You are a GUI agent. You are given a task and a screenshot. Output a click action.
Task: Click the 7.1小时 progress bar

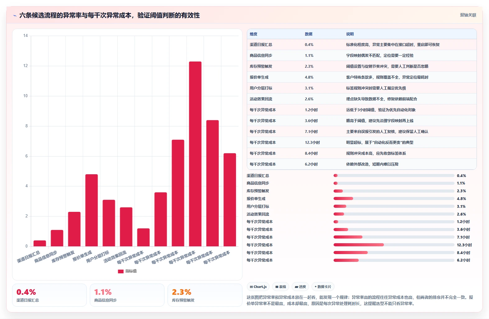pyautogui.click(x=394, y=237)
